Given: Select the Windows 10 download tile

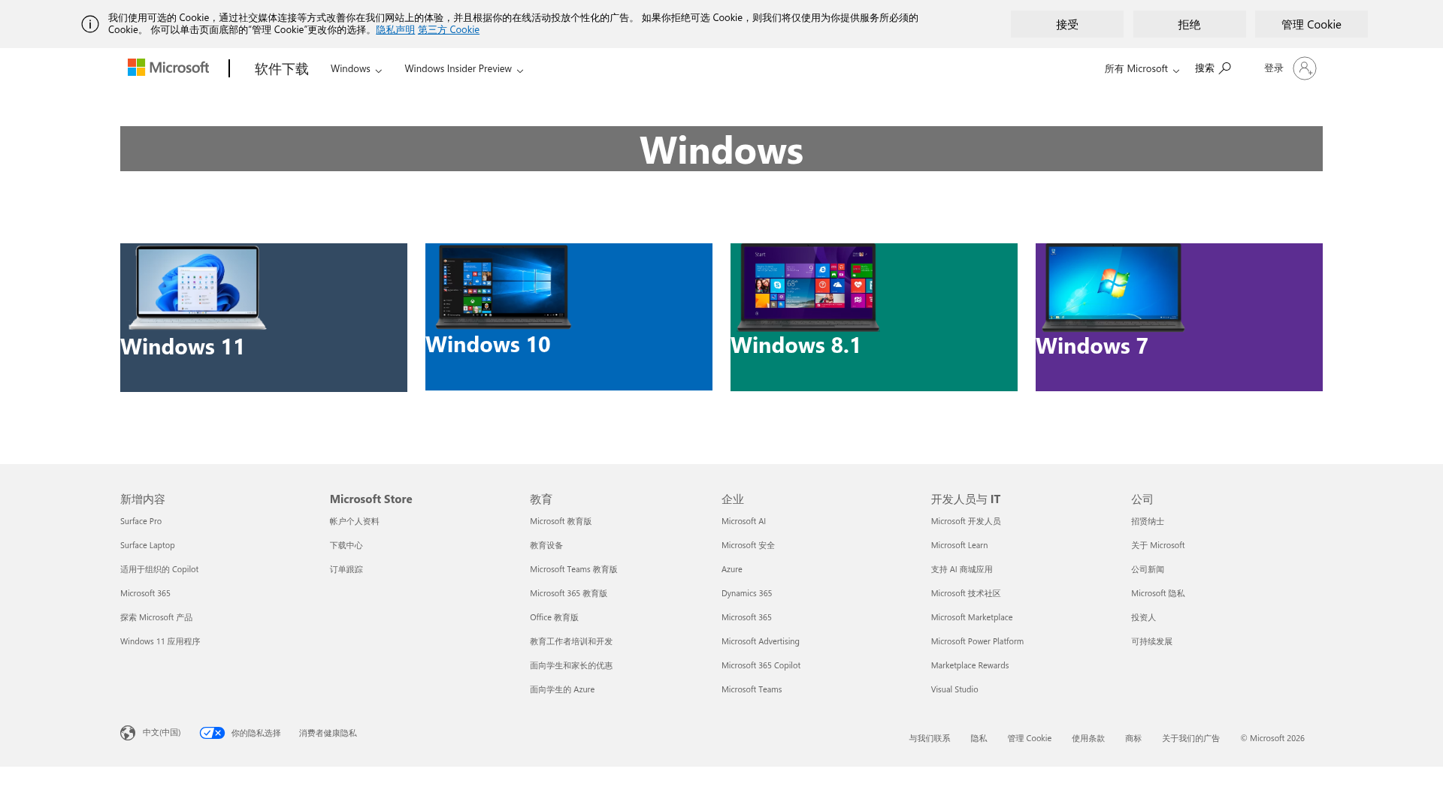Looking at the screenshot, I should pyautogui.click(x=568, y=316).
